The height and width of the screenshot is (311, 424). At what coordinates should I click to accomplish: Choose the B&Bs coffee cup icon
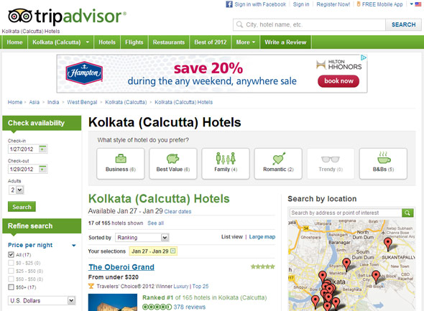click(384, 158)
